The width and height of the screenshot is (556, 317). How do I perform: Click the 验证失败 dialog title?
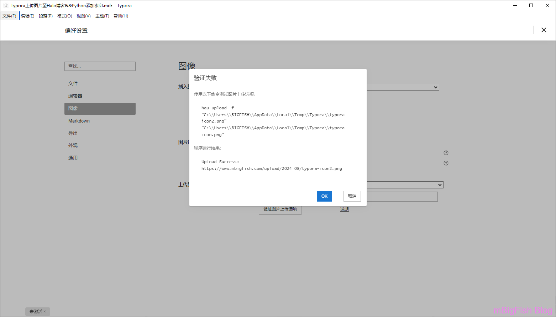[x=205, y=78]
